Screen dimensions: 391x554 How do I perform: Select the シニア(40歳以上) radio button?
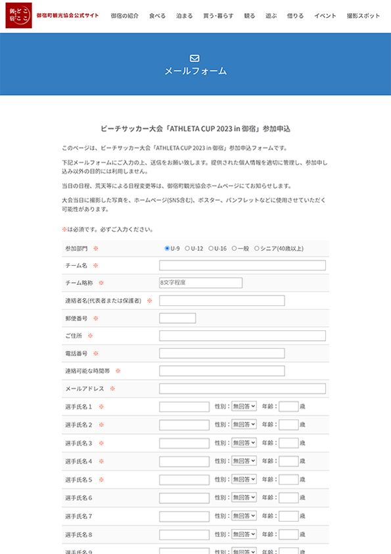[x=256, y=249]
